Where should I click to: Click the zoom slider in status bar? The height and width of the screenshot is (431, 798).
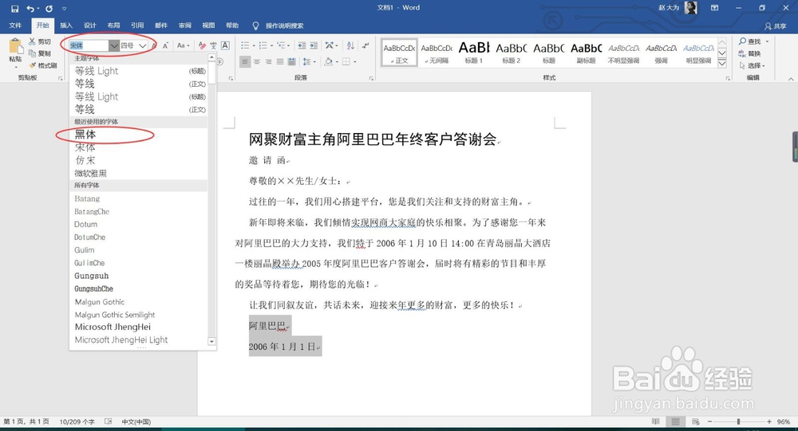coord(738,422)
